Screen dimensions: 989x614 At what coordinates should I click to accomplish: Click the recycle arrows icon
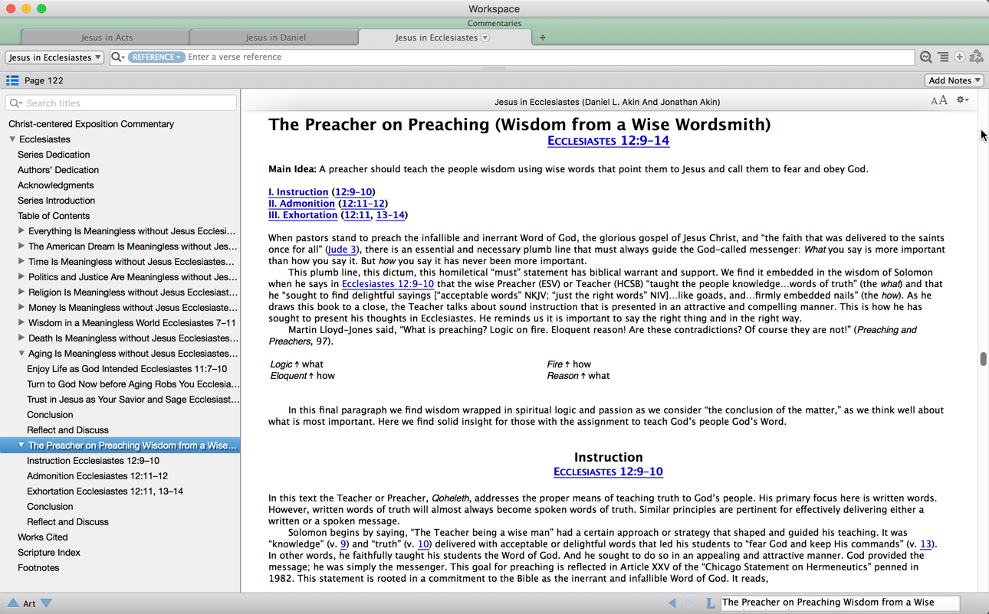[x=976, y=57]
